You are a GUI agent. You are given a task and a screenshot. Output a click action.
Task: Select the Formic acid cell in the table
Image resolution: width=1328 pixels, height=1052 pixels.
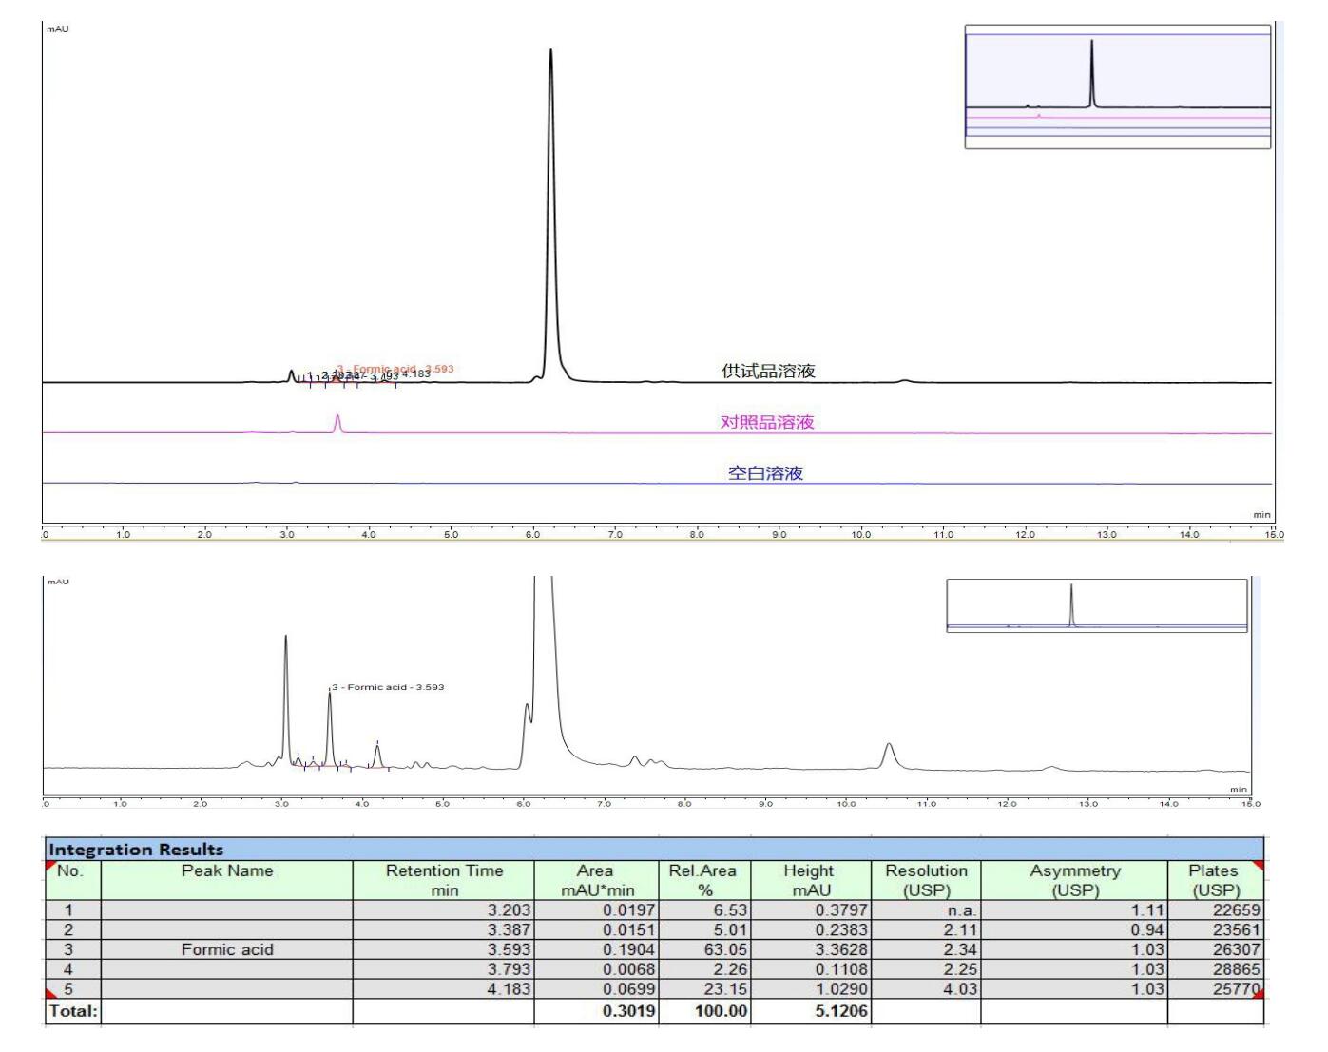pos(226,949)
